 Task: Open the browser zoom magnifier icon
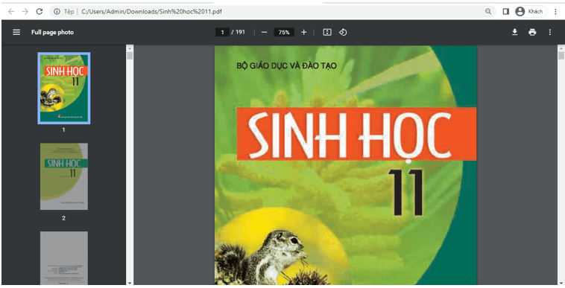click(488, 11)
